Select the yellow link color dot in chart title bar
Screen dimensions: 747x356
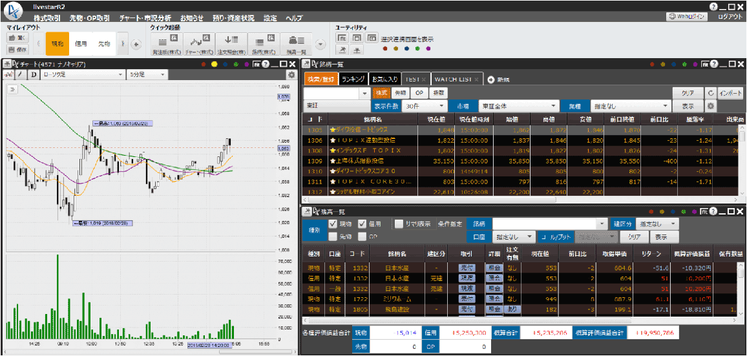[x=215, y=64]
